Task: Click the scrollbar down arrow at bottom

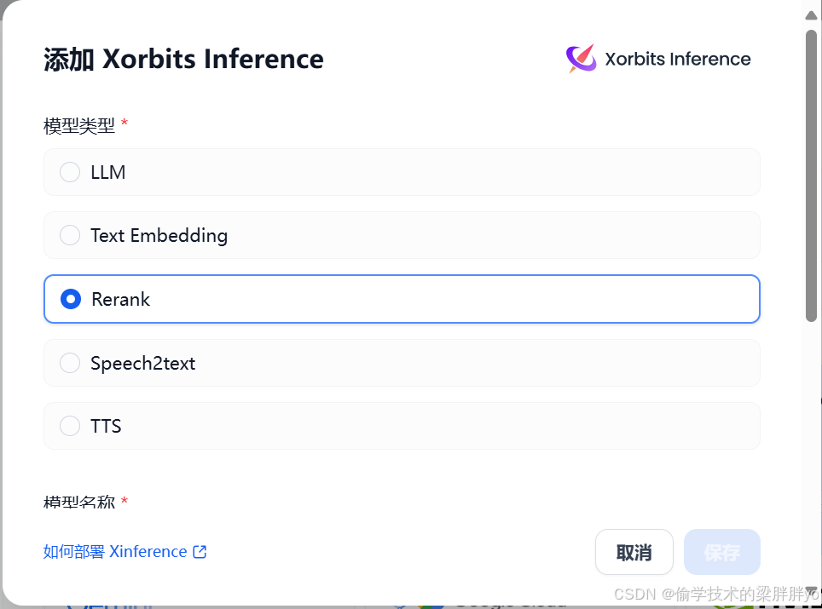Action: coord(811,590)
